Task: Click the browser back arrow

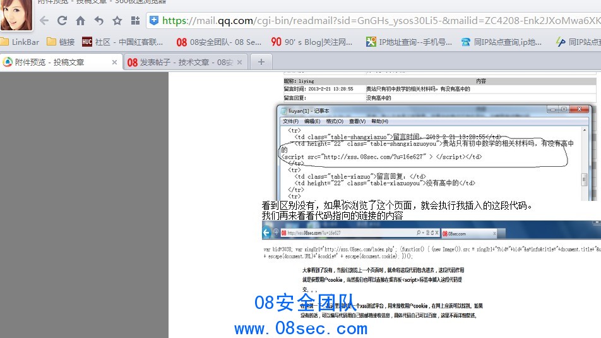Action: 44,20
